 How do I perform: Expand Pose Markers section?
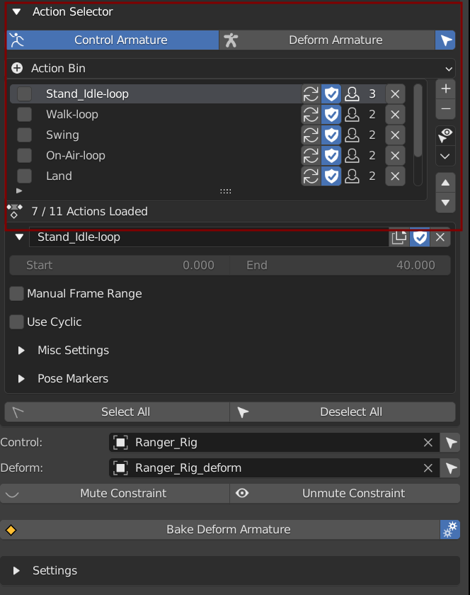(21, 379)
